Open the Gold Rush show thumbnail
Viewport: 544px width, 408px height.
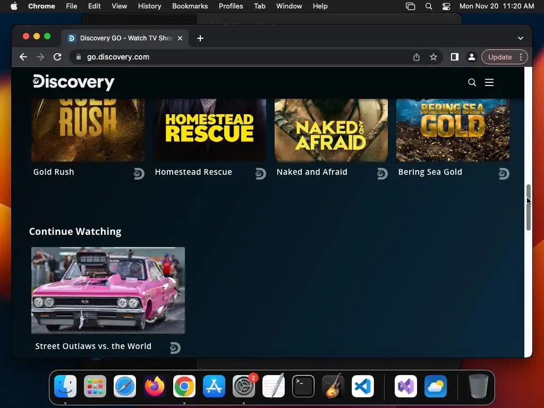click(x=88, y=130)
